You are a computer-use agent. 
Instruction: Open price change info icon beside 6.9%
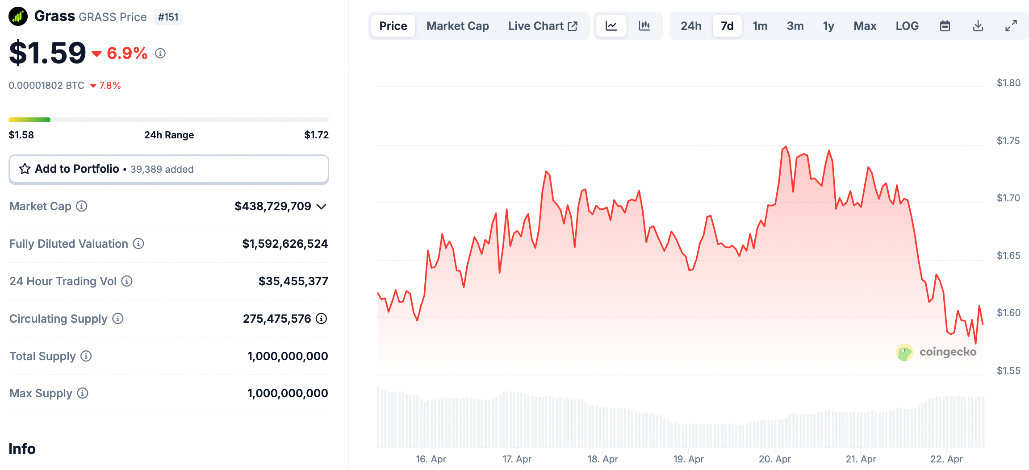click(160, 54)
